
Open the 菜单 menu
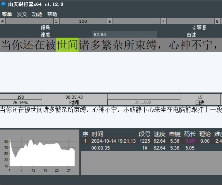tap(7, 14)
